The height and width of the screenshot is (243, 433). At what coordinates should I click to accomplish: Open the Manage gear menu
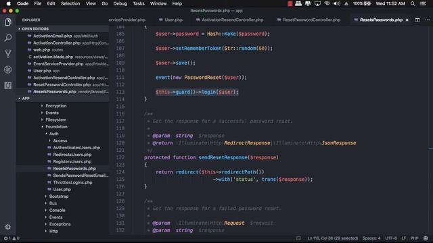[x=7, y=227]
